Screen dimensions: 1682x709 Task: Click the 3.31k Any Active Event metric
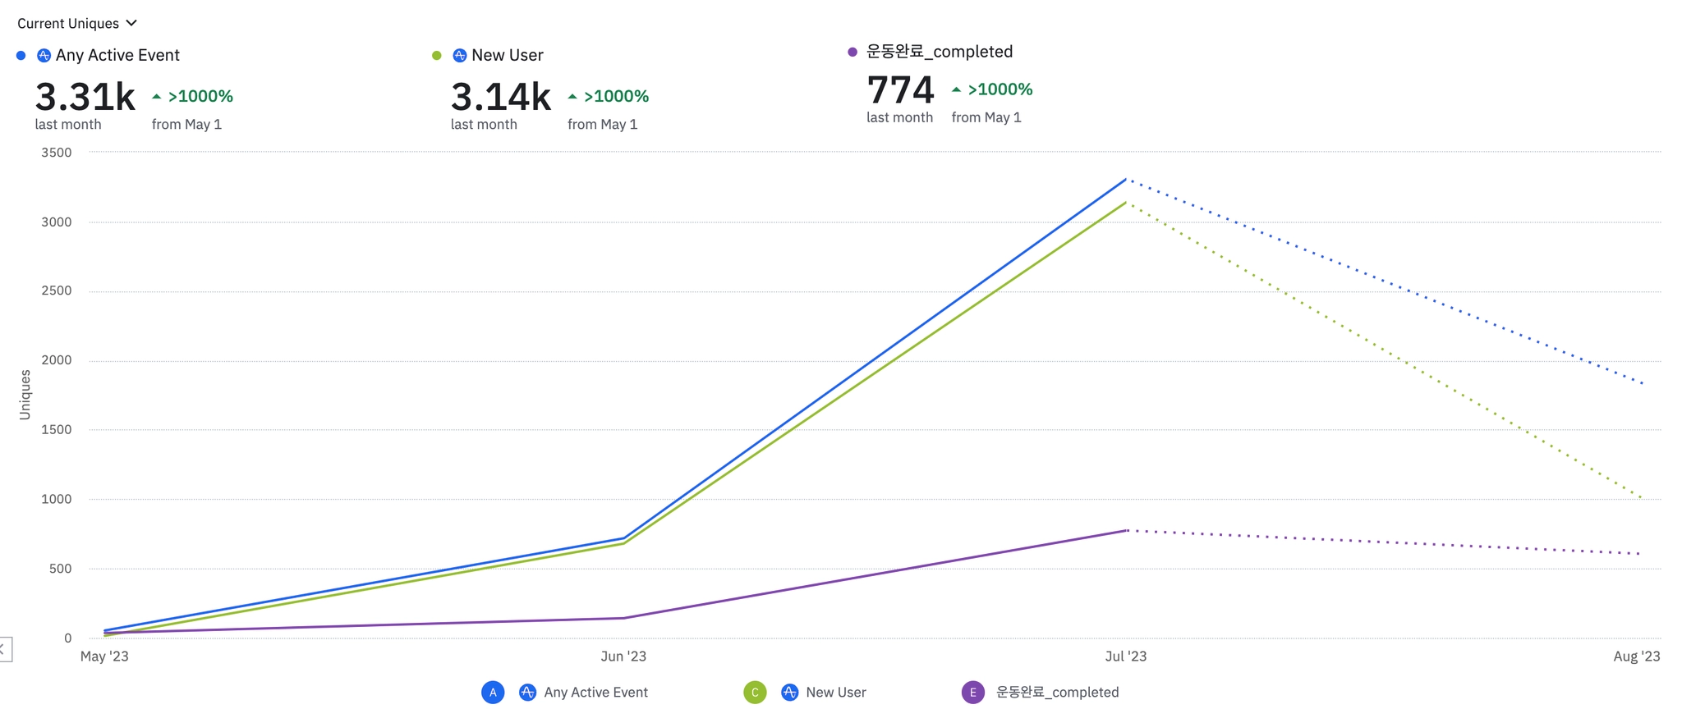(85, 97)
